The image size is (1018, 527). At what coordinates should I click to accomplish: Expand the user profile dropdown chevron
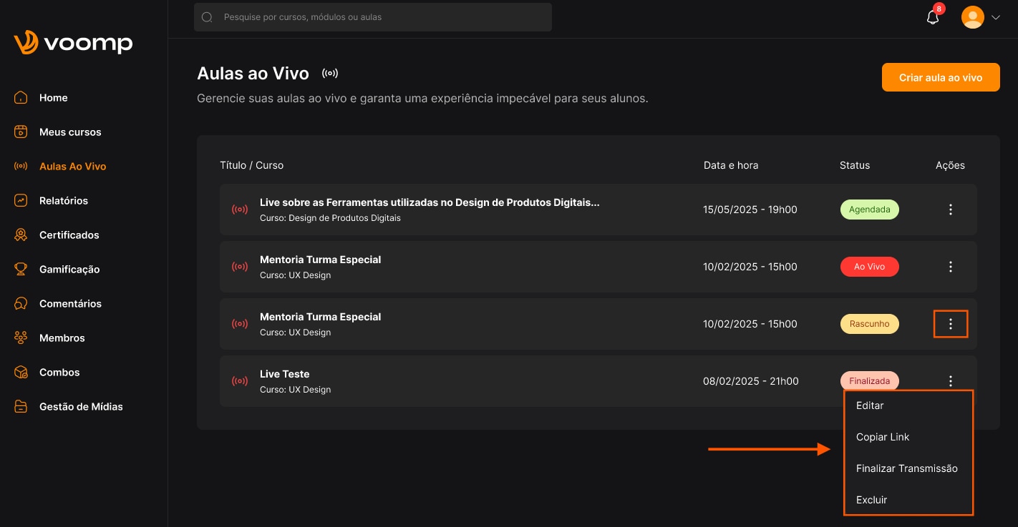pos(995,18)
